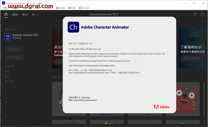Click the Character Animator title bar app icon

pyautogui.click(x=3, y=3)
